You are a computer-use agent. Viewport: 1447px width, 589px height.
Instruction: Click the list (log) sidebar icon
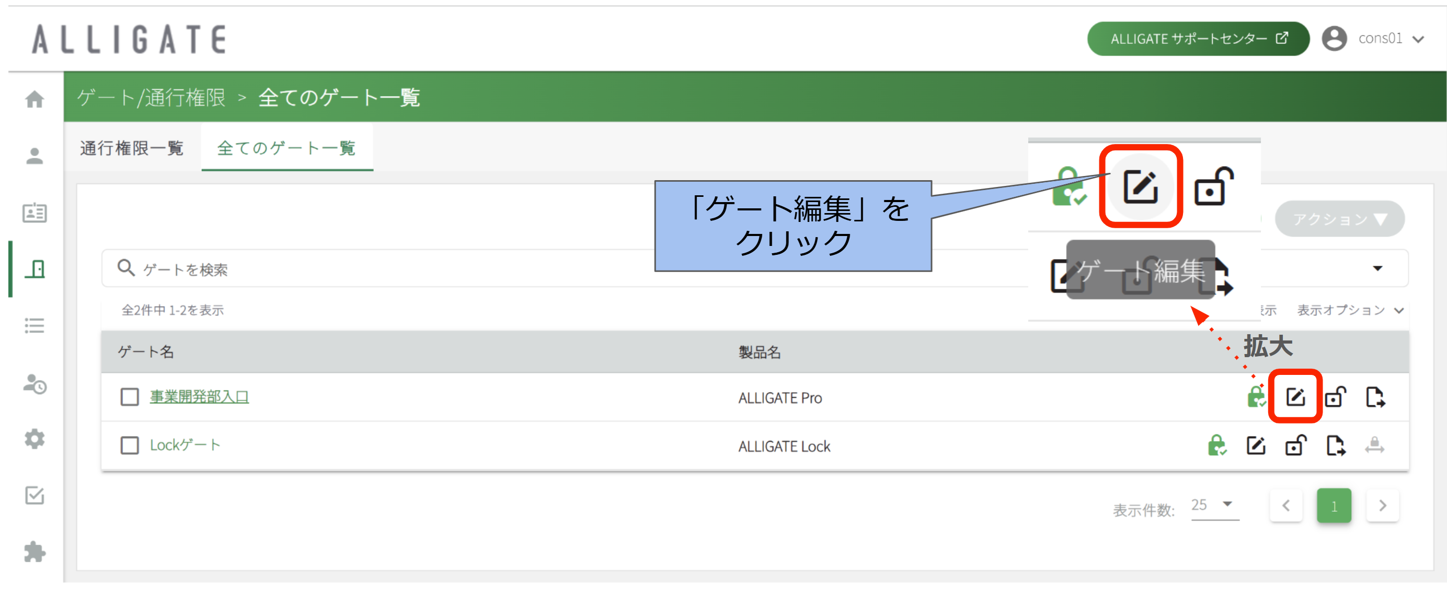coord(35,326)
